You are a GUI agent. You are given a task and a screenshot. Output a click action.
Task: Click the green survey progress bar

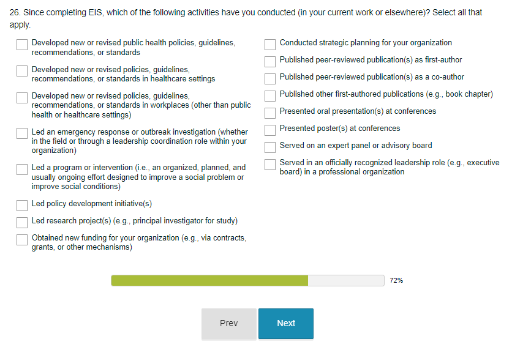209,280
